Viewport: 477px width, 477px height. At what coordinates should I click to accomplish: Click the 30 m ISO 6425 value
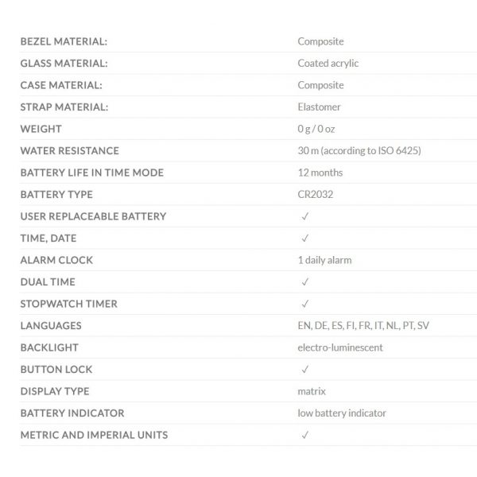point(359,150)
